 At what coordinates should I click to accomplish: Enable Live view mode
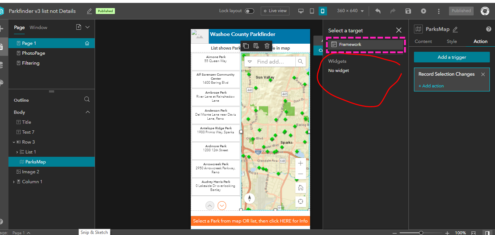pos(275,11)
